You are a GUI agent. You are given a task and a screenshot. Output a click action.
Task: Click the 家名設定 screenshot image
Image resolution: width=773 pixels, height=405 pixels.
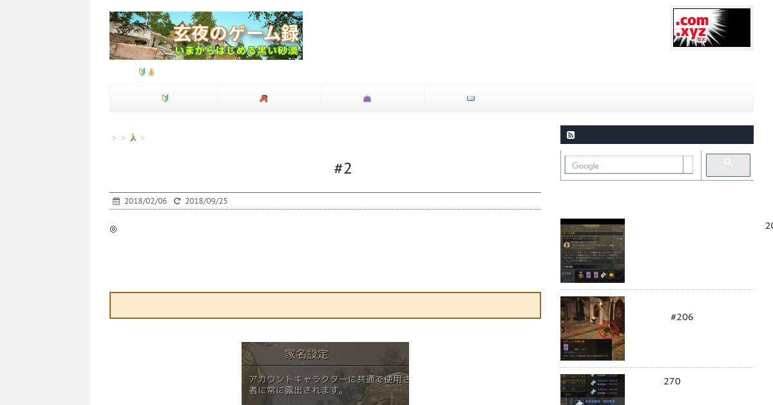click(325, 373)
